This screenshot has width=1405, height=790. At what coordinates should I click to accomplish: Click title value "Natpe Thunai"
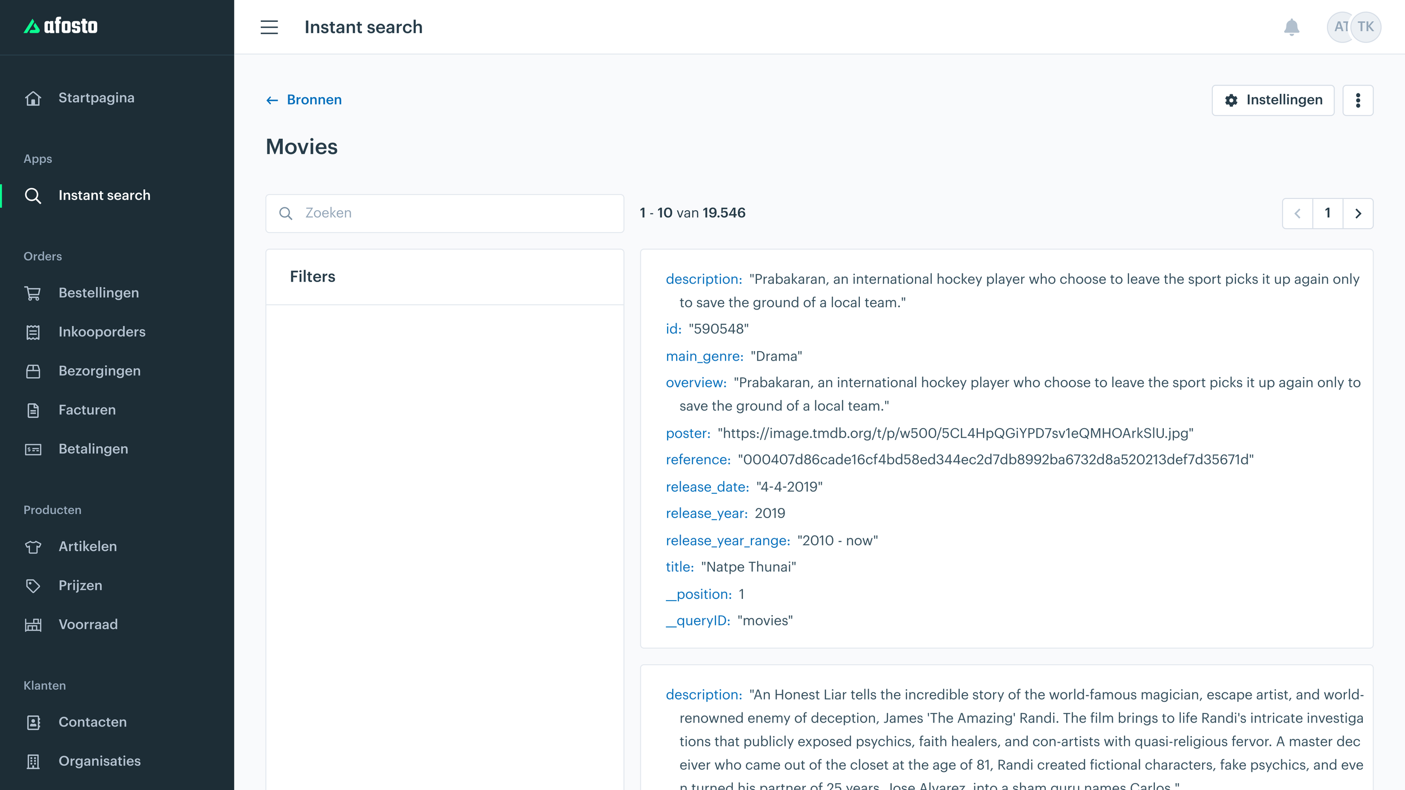point(749,567)
